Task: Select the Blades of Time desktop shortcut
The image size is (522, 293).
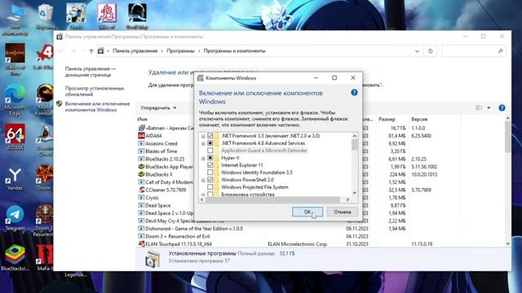Action: coord(15,59)
